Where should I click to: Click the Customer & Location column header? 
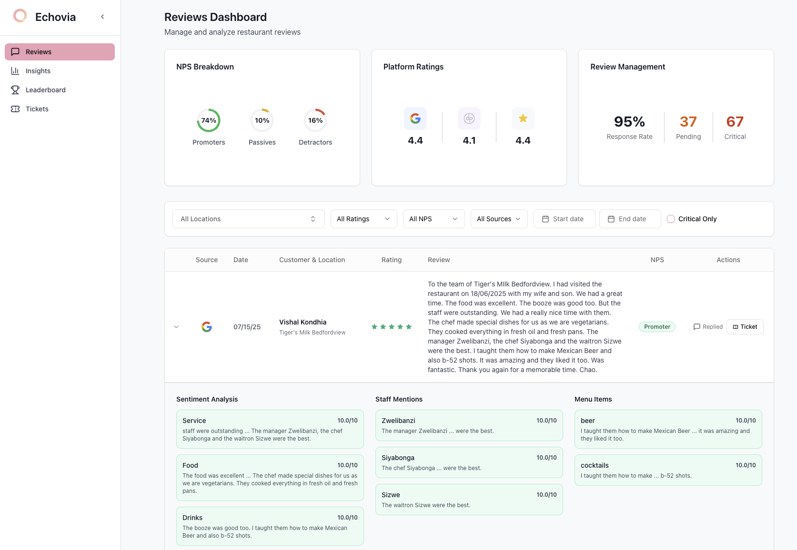(x=312, y=260)
